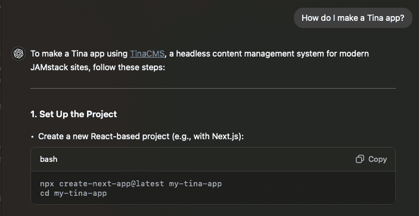Click the horizontal divider above the heading
Screen dimensions: 419x216
[x=213, y=88]
